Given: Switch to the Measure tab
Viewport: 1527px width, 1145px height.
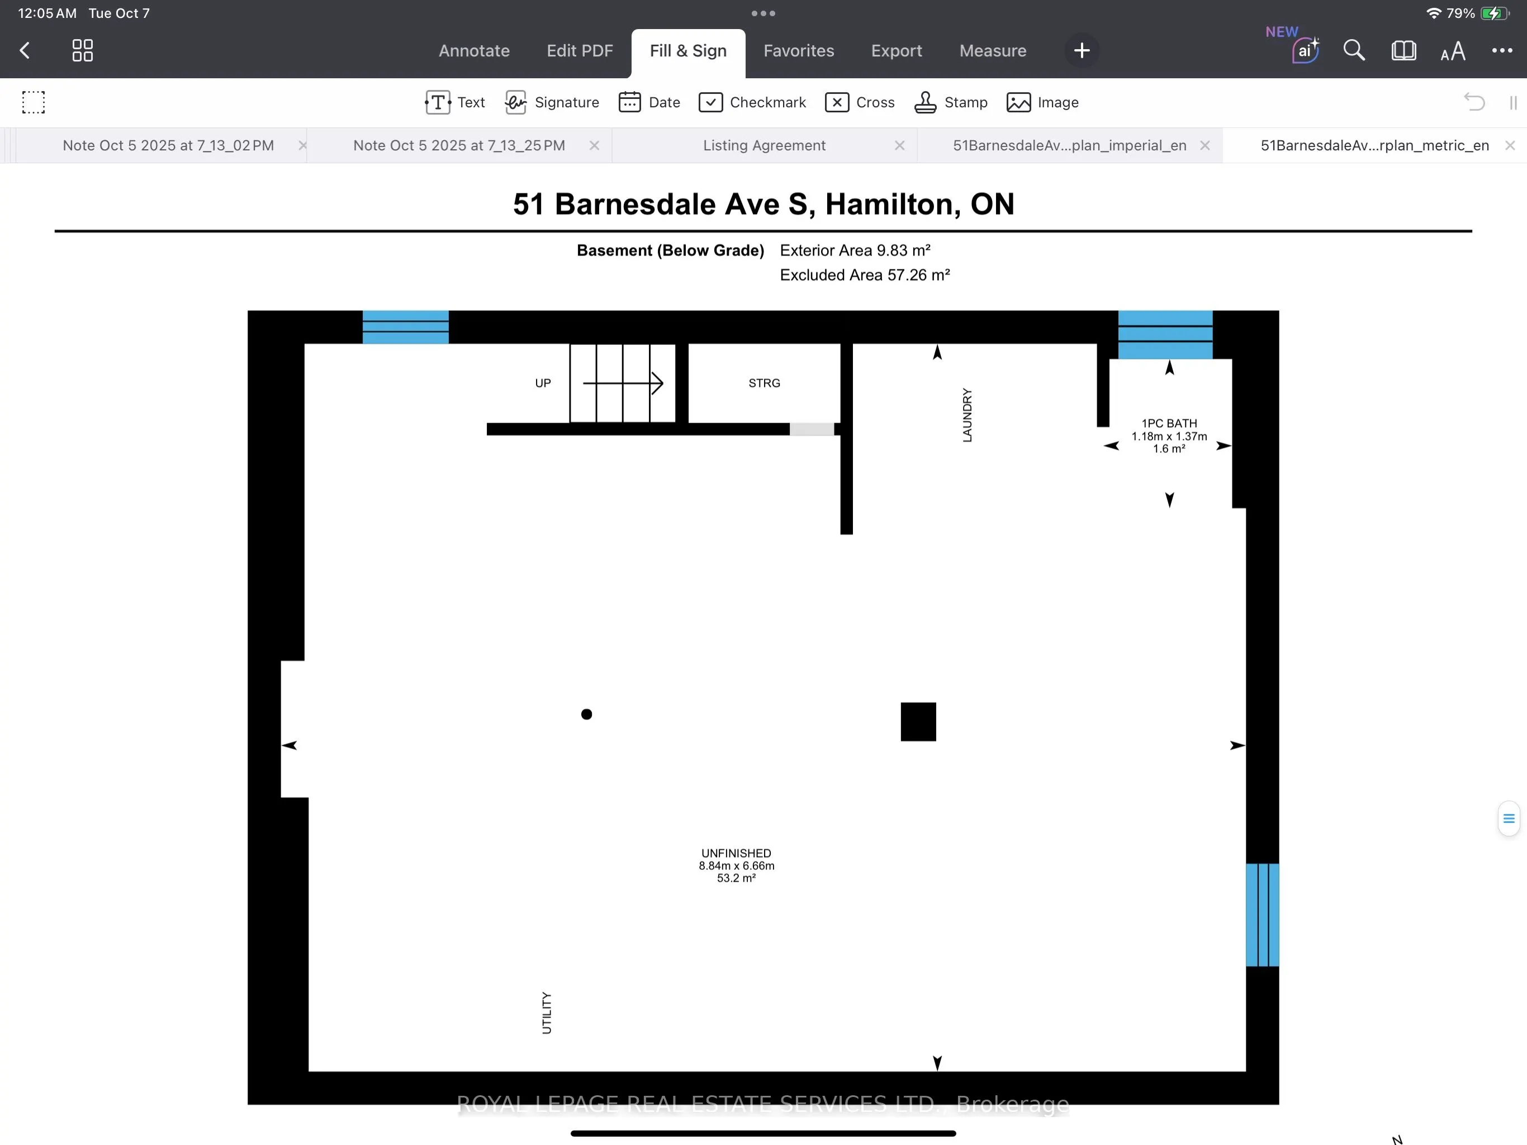Looking at the screenshot, I should [992, 50].
